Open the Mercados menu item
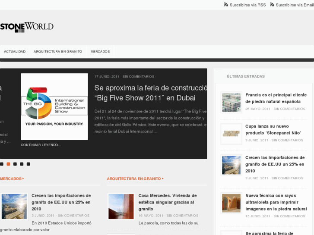314x235 pixels. [x=100, y=52]
